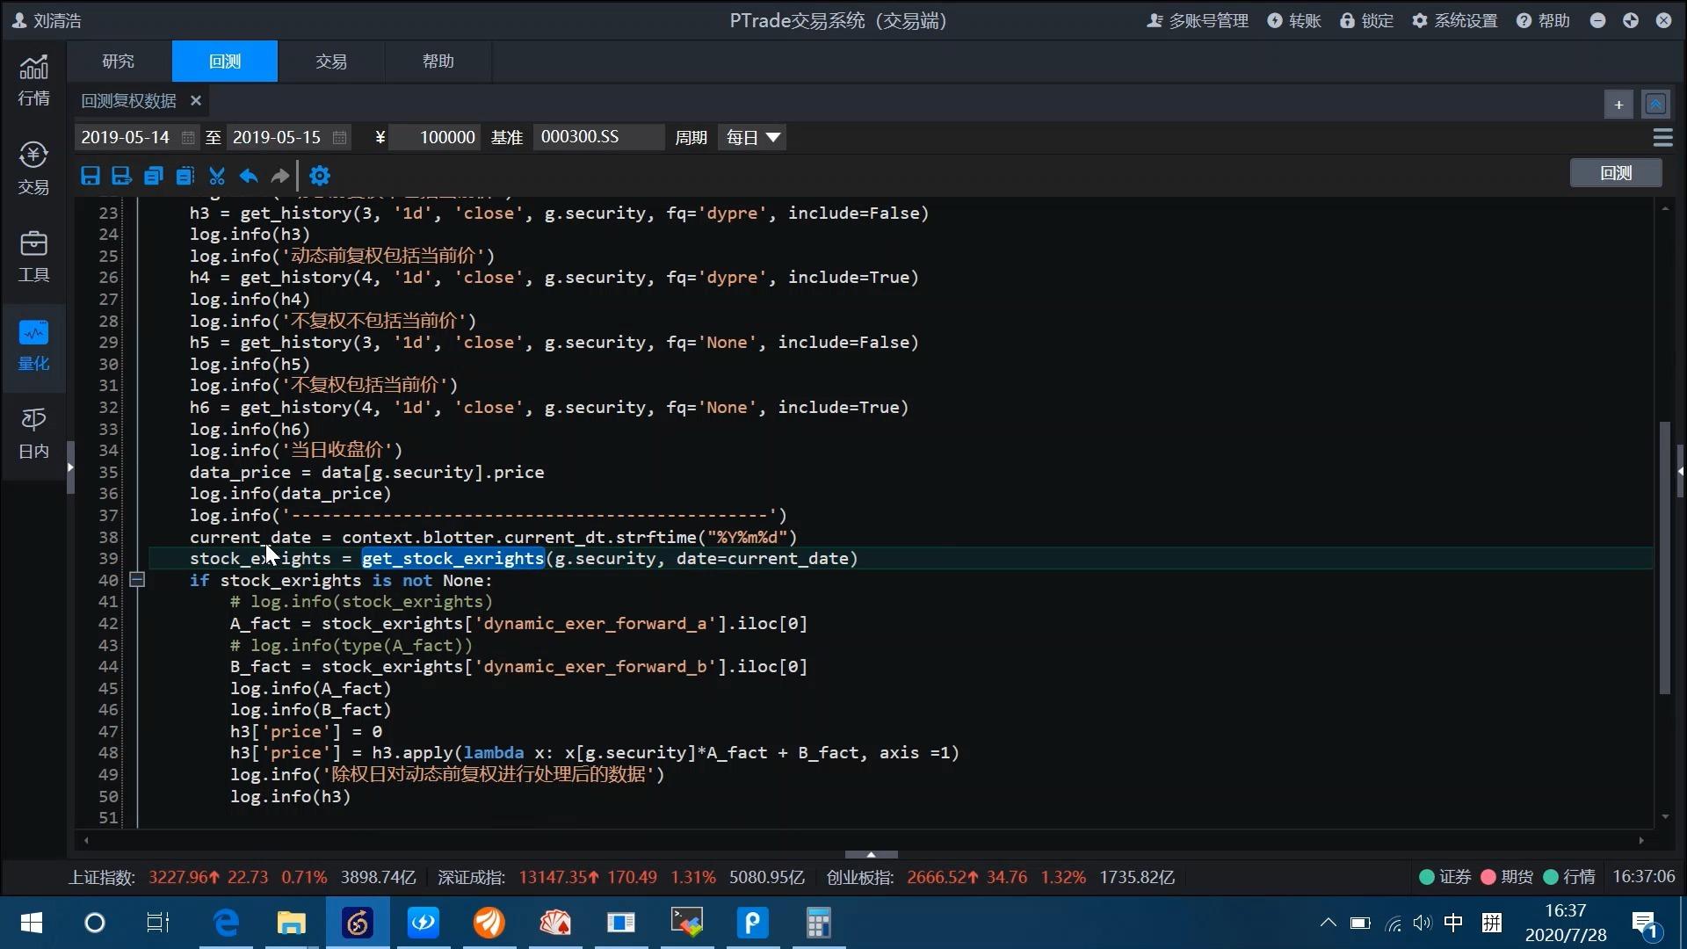Open the 日内 intraday sidebar section

tap(33, 433)
